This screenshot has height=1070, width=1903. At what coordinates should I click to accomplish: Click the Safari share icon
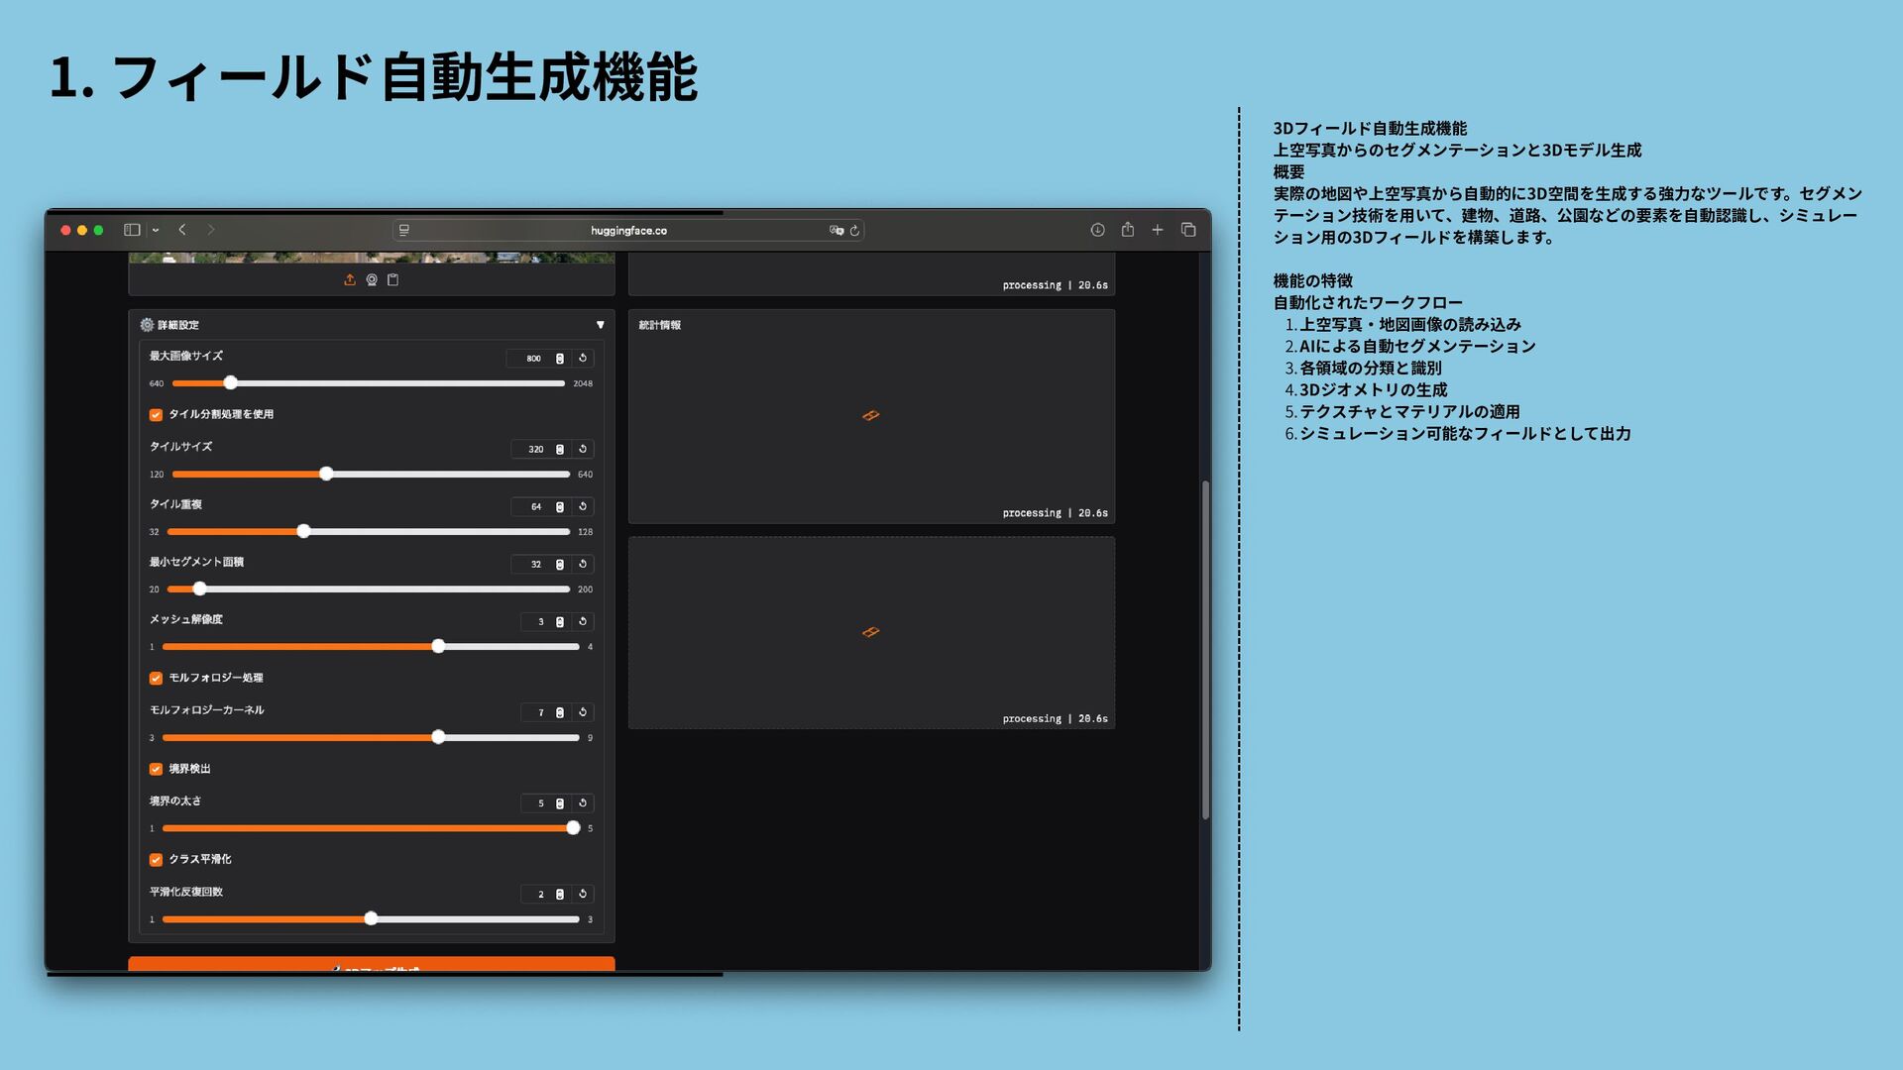tap(1127, 230)
